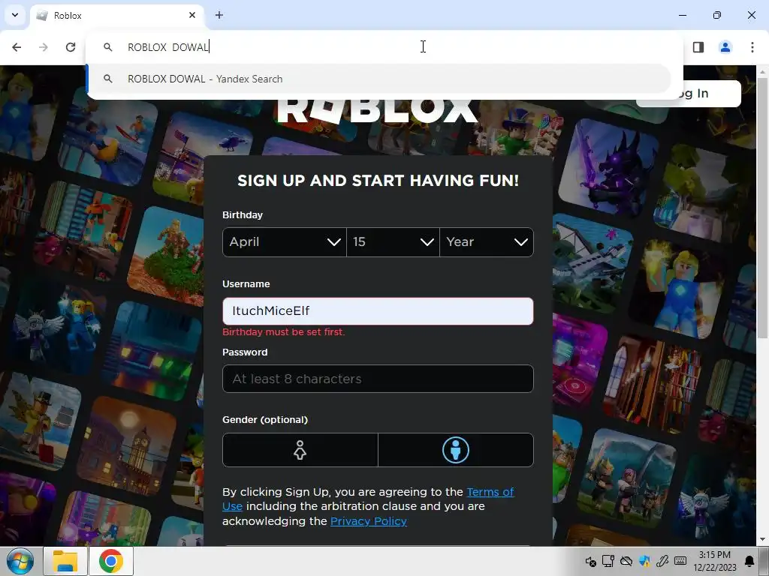Open Chrome three-dot menu
769x576 pixels.
[x=752, y=47]
